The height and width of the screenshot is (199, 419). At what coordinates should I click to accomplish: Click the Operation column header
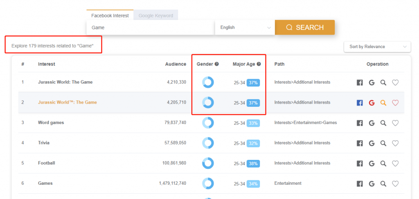(x=377, y=64)
